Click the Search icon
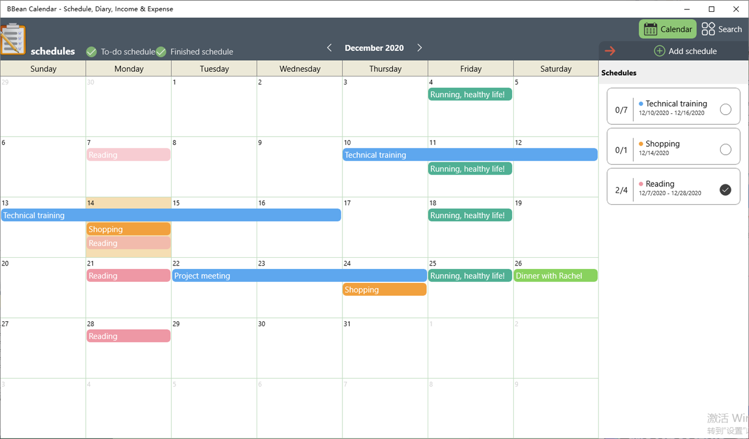Screen dimensions: 749x439 tap(707, 28)
